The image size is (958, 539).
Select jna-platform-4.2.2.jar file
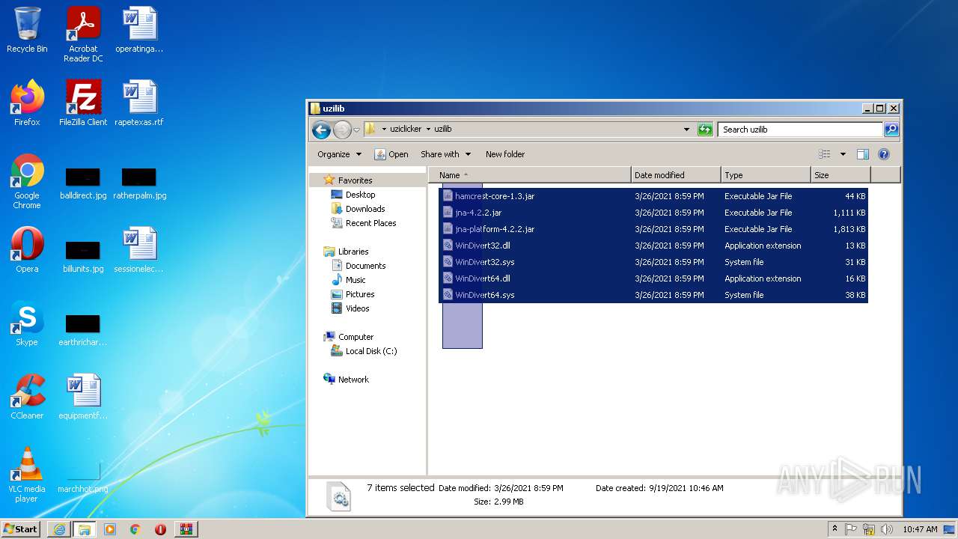653,229
